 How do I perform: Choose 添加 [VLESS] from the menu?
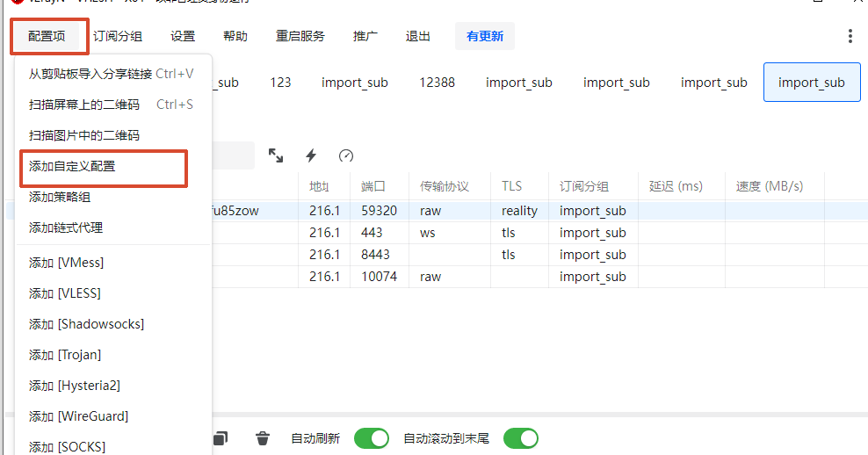point(113,293)
